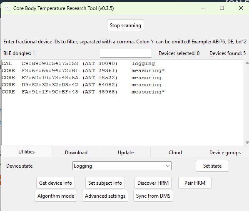The image size is (249, 211).
Task: Click device list scrollbar down arrow
Action: coord(247,143)
